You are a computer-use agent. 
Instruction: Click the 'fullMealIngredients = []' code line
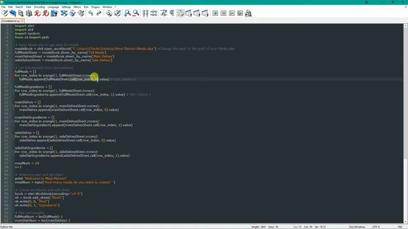(33, 87)
